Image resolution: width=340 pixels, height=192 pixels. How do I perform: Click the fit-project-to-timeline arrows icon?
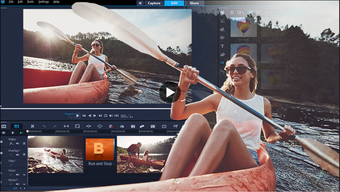click(x=66, y=126)
